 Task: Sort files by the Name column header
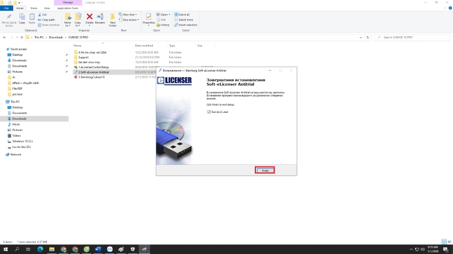[x=77, y=46]
